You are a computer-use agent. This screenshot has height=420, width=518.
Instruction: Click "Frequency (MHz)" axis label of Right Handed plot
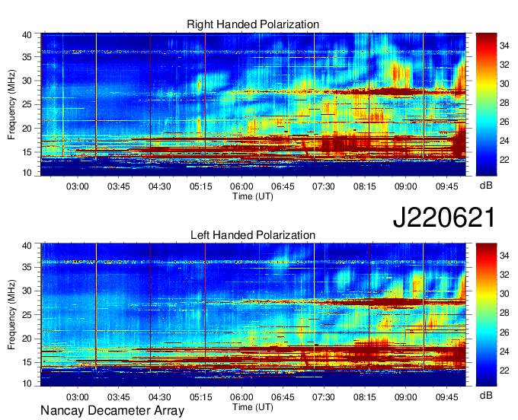click(11, 104)
